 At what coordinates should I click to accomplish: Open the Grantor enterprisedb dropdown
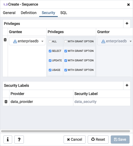click(x=115, y=41)
